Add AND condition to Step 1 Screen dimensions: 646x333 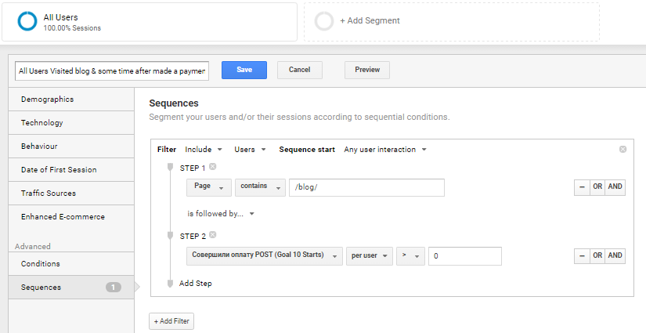(x=615, y=187)
